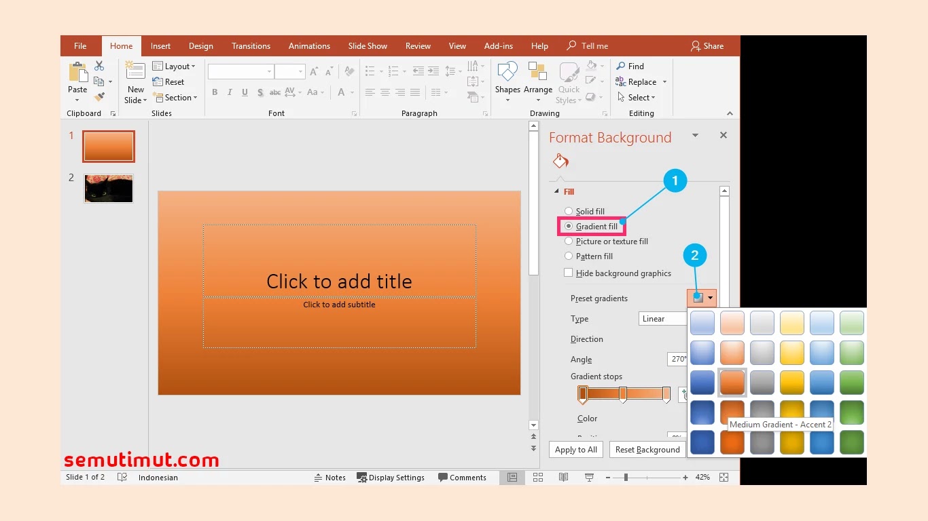Click the Find magnifier in Editing group
Image resolution: width=928 pixels, height=521 pixels.
coord(621,66)
